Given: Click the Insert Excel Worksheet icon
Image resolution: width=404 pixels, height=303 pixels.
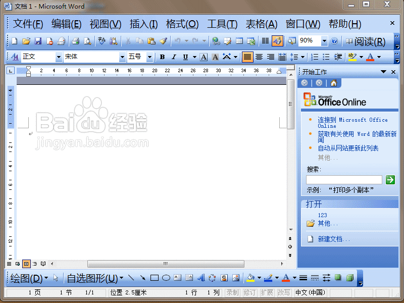Looking at the screenshot, I should (251, 41).
